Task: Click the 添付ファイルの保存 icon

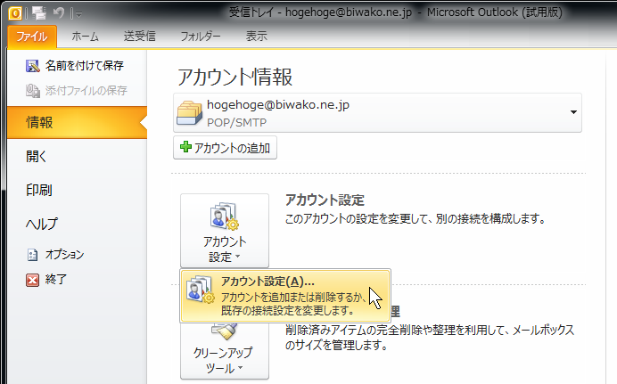Action: [x=33, y=91]
